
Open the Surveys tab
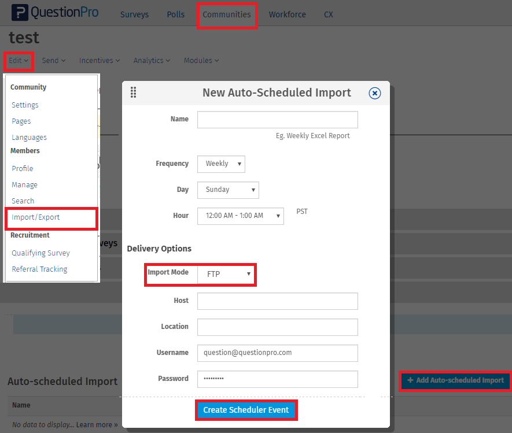point(134,14)
